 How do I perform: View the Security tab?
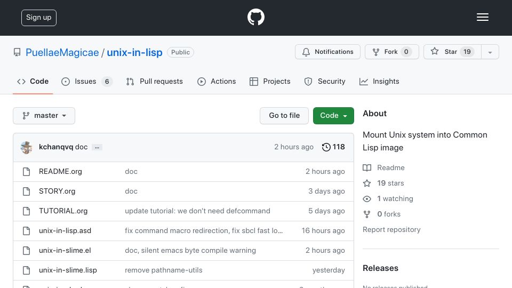325,81
